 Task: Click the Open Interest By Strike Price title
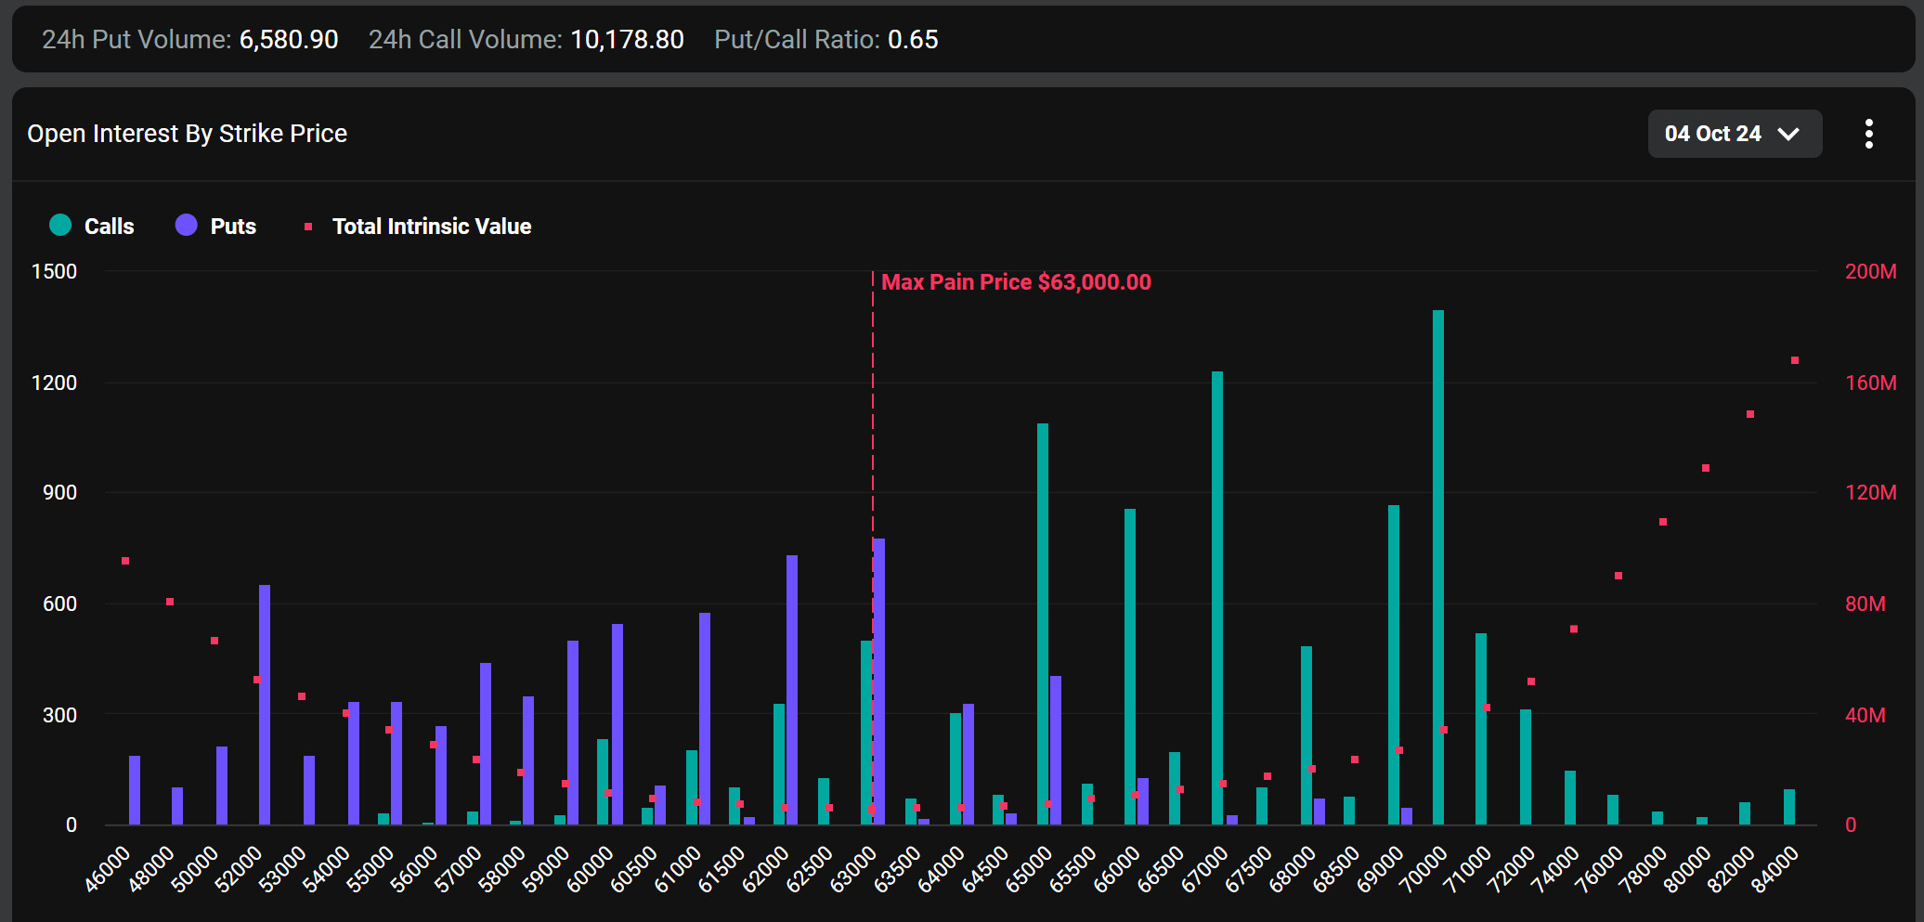187,134
